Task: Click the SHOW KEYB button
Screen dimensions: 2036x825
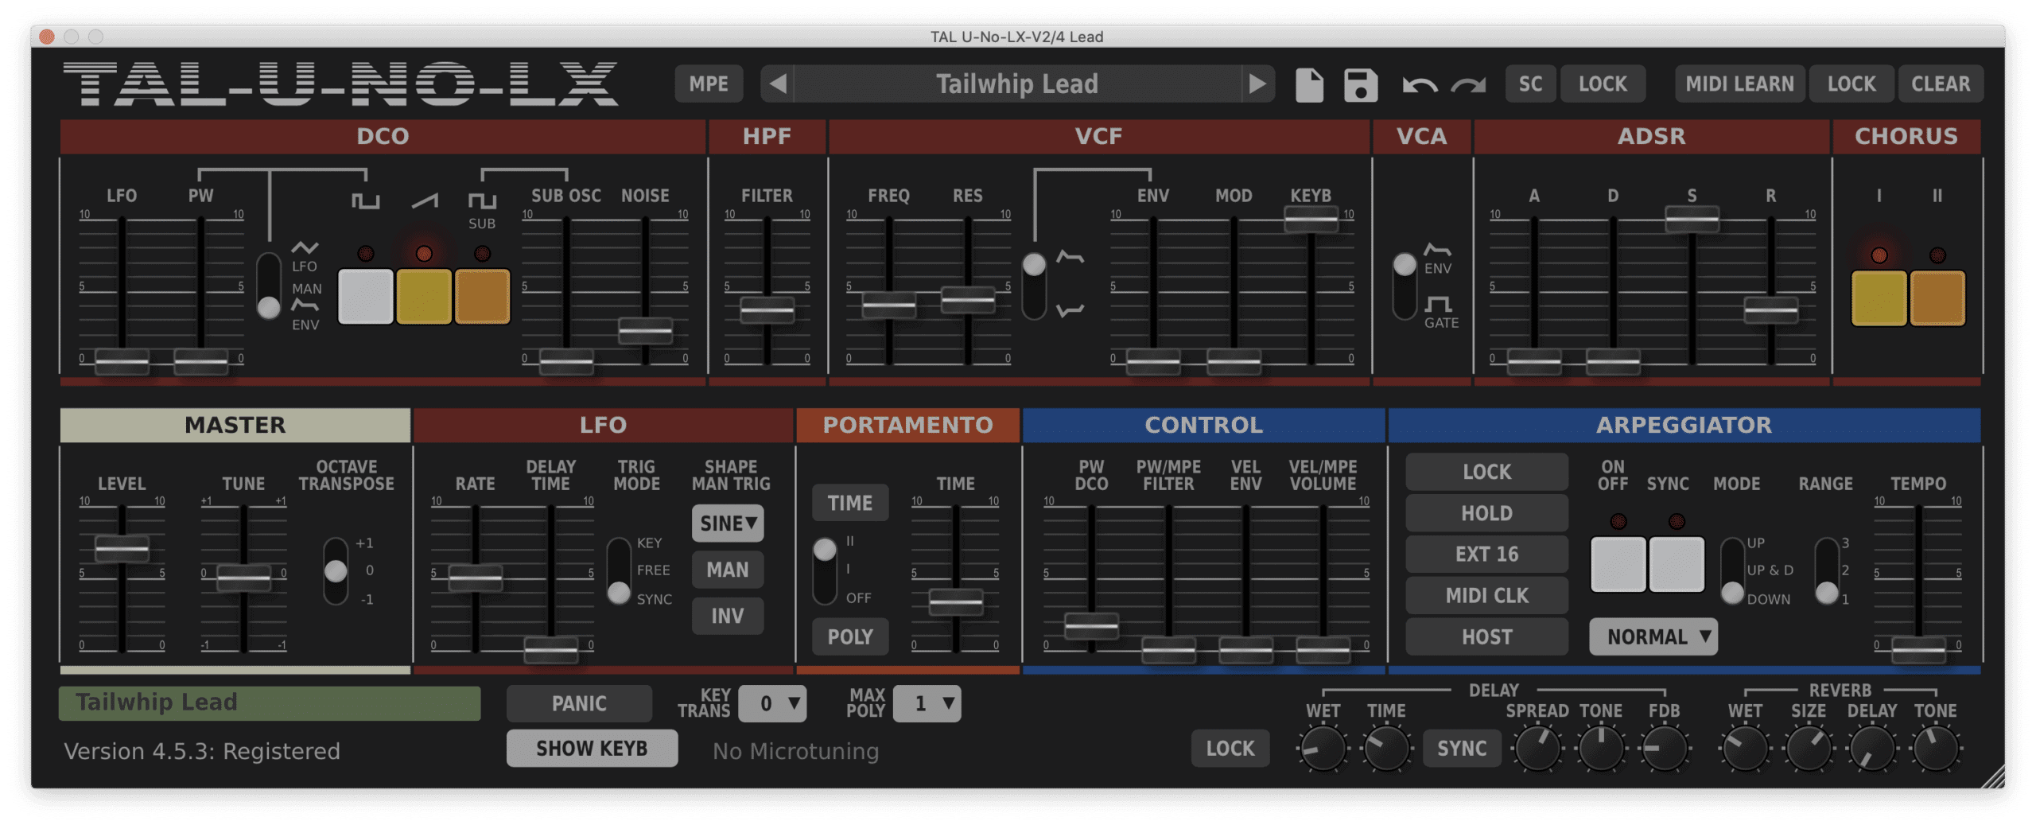Action: (x=592, y=748)
